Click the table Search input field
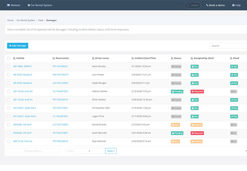This screenshot has height=171, width=247. click(228, 46)
